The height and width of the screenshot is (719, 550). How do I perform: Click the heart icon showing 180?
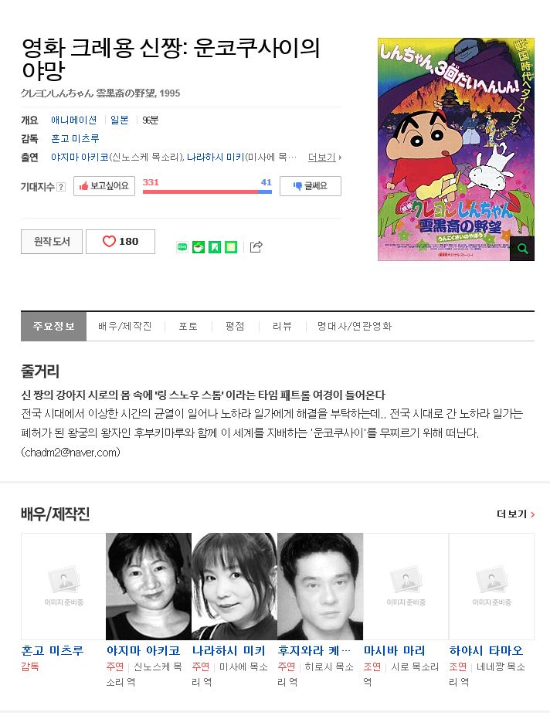[121, 241]
